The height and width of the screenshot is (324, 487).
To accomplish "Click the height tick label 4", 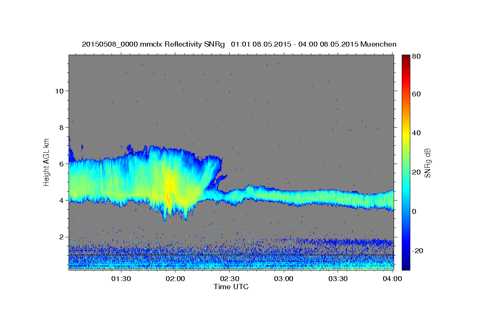I will (x=60, y=200).
